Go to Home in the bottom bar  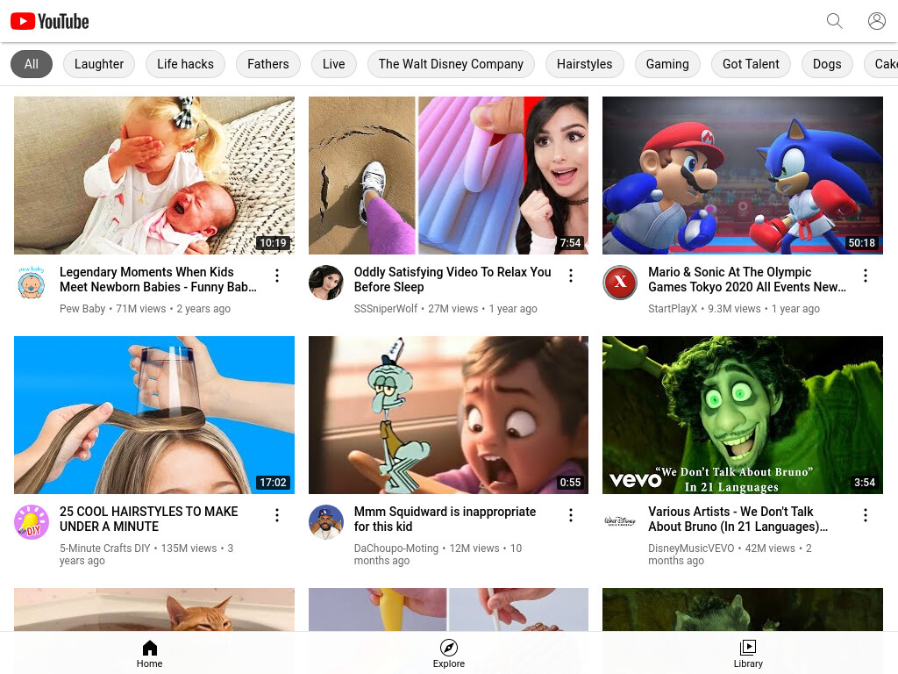pyautogui.click(x=149, y=654)
